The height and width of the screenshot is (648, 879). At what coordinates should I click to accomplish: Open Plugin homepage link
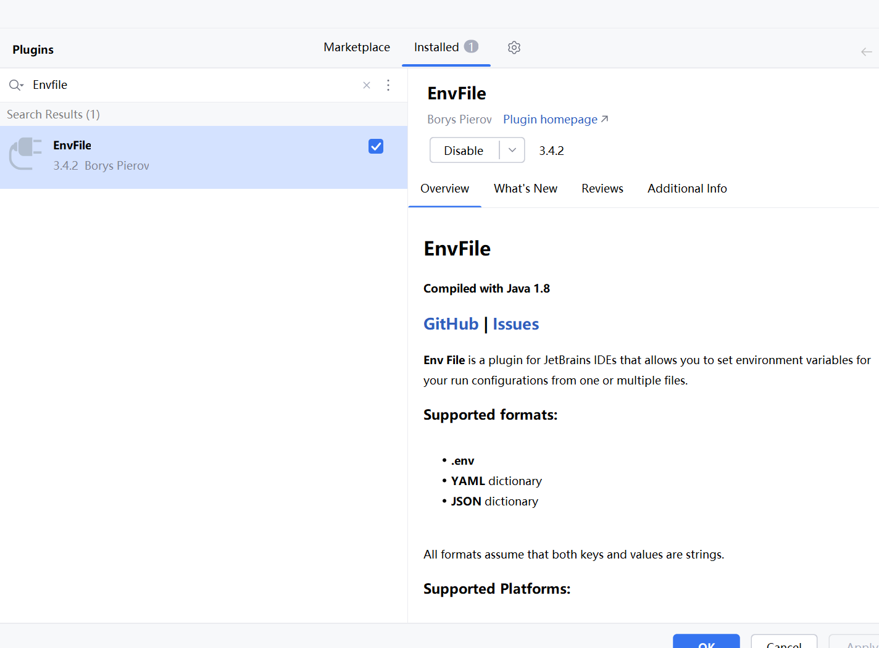coord(556,119)
